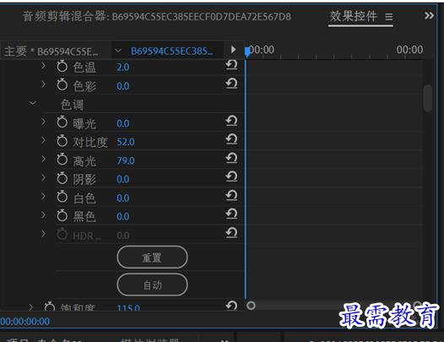This screenshot has width=444, height=342.
Task: Reset the 白色 parameter
Action: (x=231, y=196)
